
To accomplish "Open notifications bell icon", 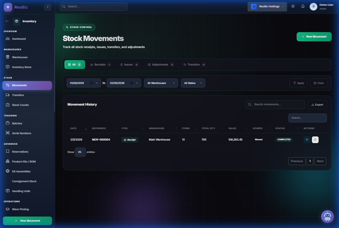I will click(303, 6).
